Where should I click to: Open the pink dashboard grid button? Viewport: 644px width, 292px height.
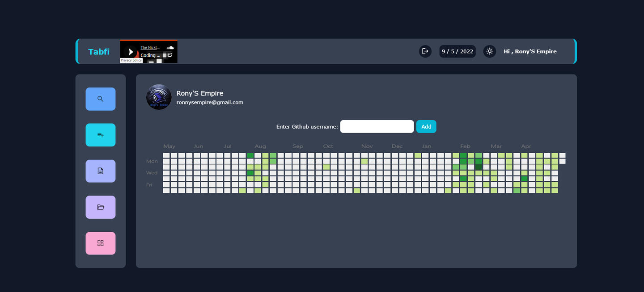pos(100,243)
